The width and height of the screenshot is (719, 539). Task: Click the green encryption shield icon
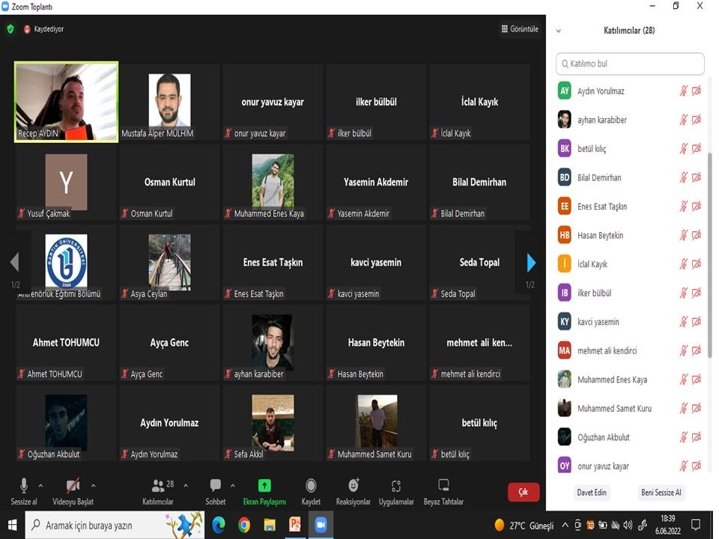click(10, 29)
